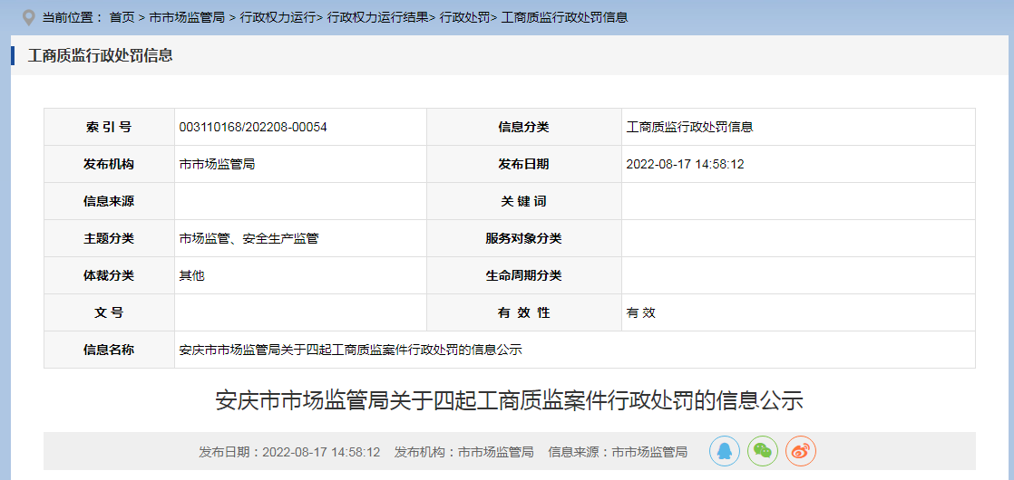The width and height of the screenshot is (1014, 480).
Task: Select 体裁分类 label cell
Action: [x=109, y=276]
